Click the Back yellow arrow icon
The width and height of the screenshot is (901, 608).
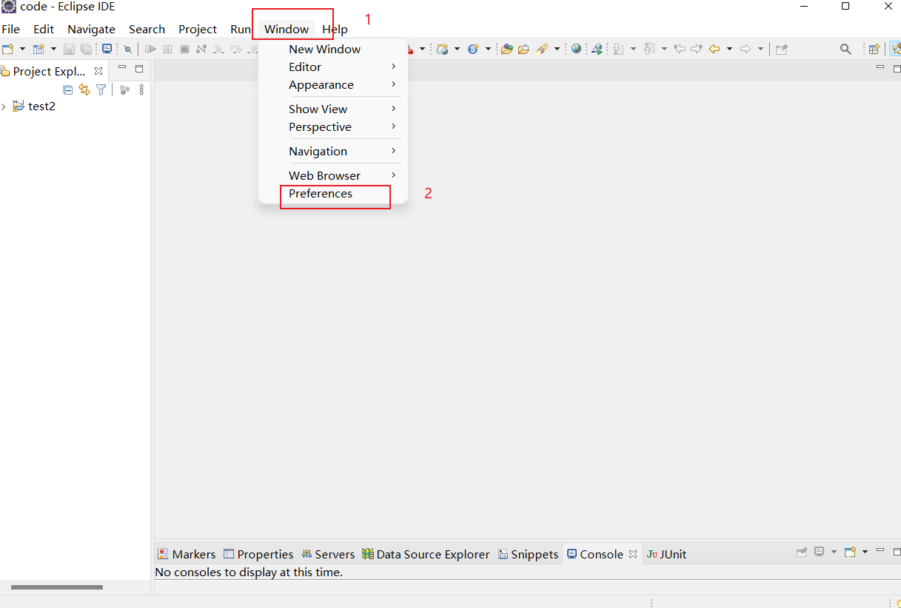pos(714,49)
